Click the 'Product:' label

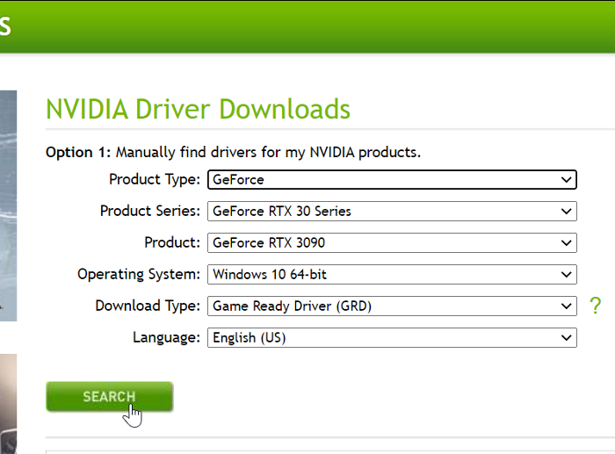[172, 242]
